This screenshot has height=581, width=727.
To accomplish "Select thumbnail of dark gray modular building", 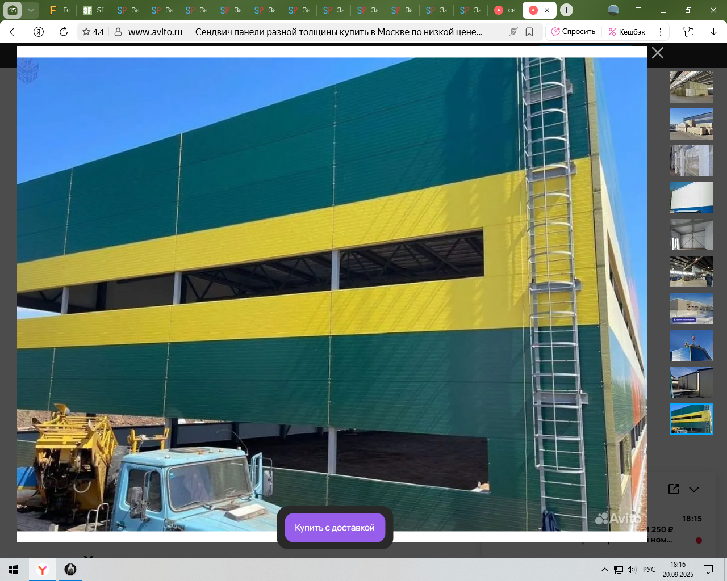I will pos(691,382).
